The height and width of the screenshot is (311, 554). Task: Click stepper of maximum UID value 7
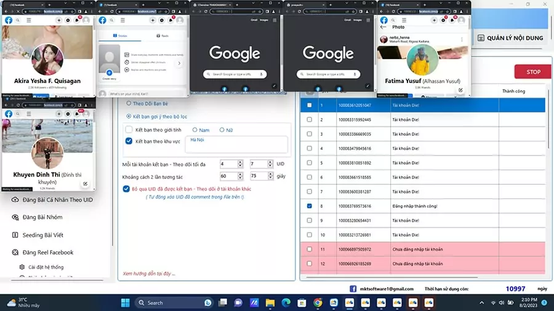tap(270, 163)
